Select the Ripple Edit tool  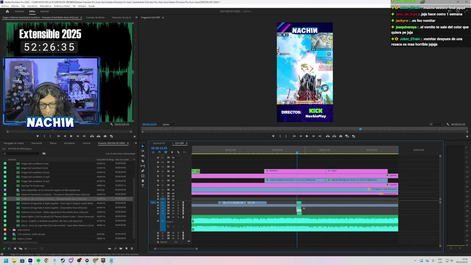(143, 156)
